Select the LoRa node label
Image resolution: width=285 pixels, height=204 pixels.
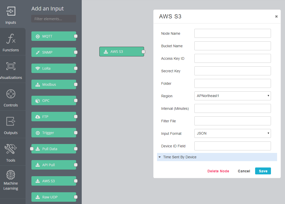(x=46, y=68)
